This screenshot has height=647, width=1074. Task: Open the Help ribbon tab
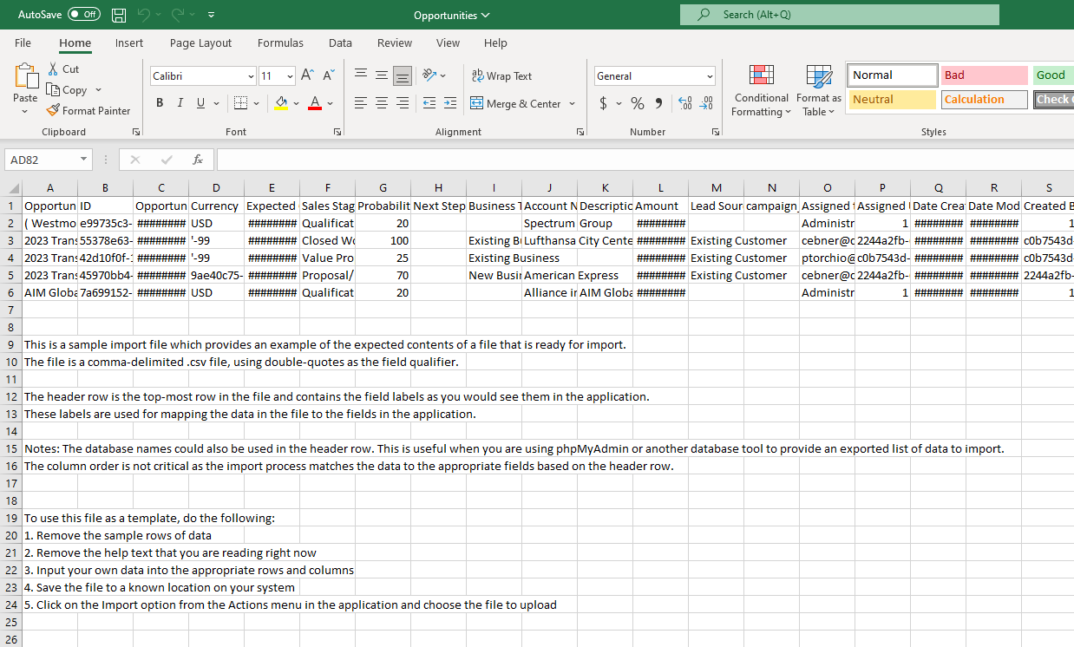pyautogui.click(x=495, y=42)
